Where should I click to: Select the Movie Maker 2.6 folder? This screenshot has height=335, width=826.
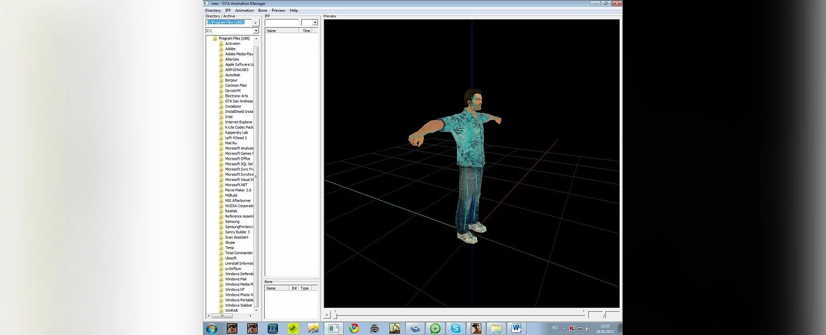(238, 190)
